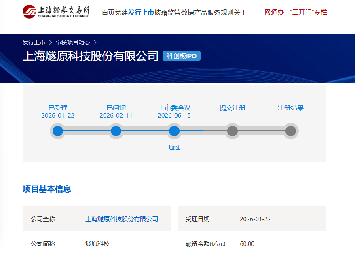Select the 已受理 timeline node
The width and height of the screenshot is (355, 254).
pos(58,131)
